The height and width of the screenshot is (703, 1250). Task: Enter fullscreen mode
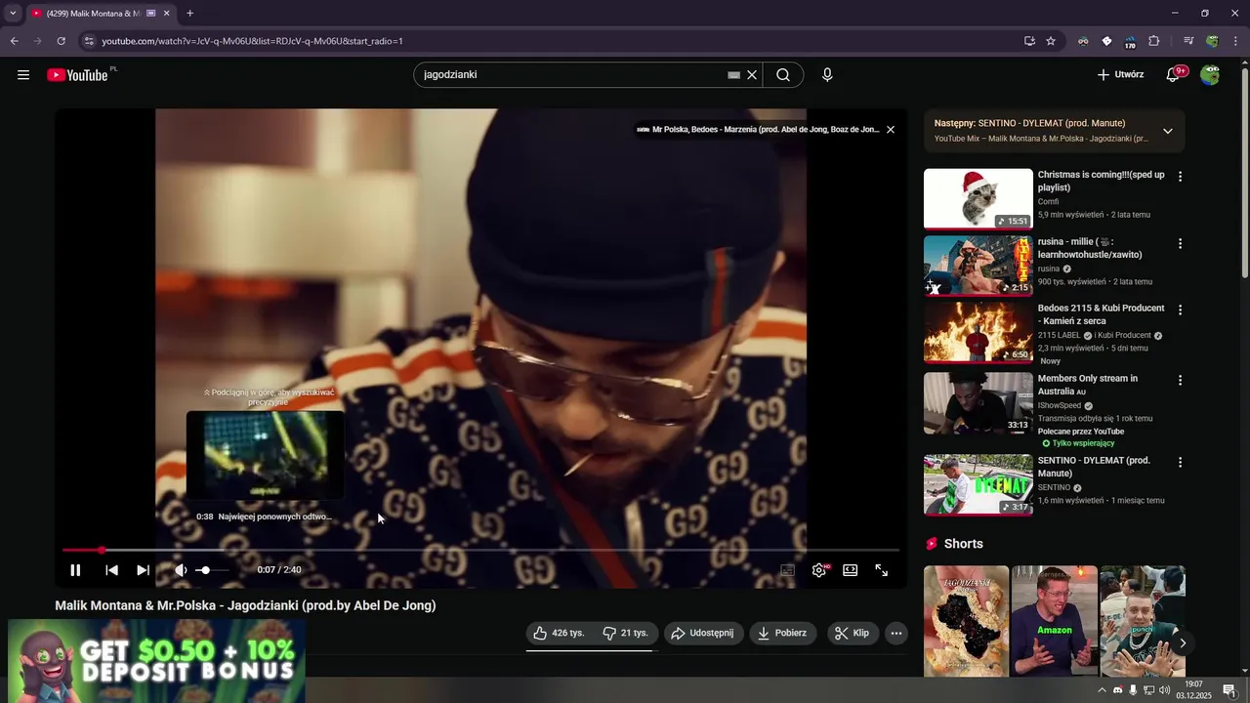(882, 570)
